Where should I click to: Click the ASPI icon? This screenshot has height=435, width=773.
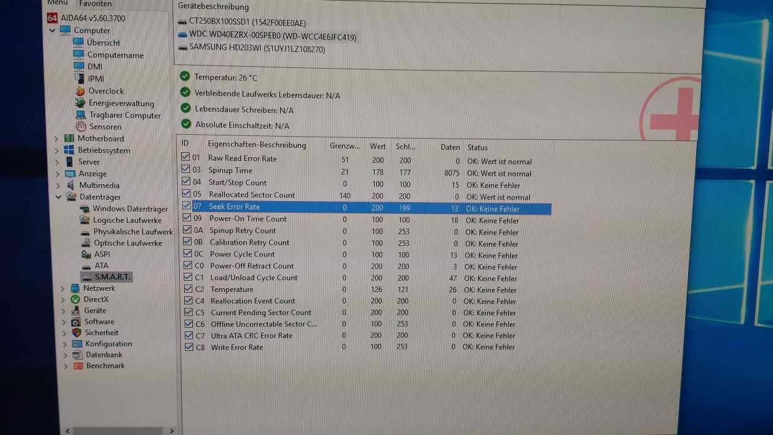point(87,254)
